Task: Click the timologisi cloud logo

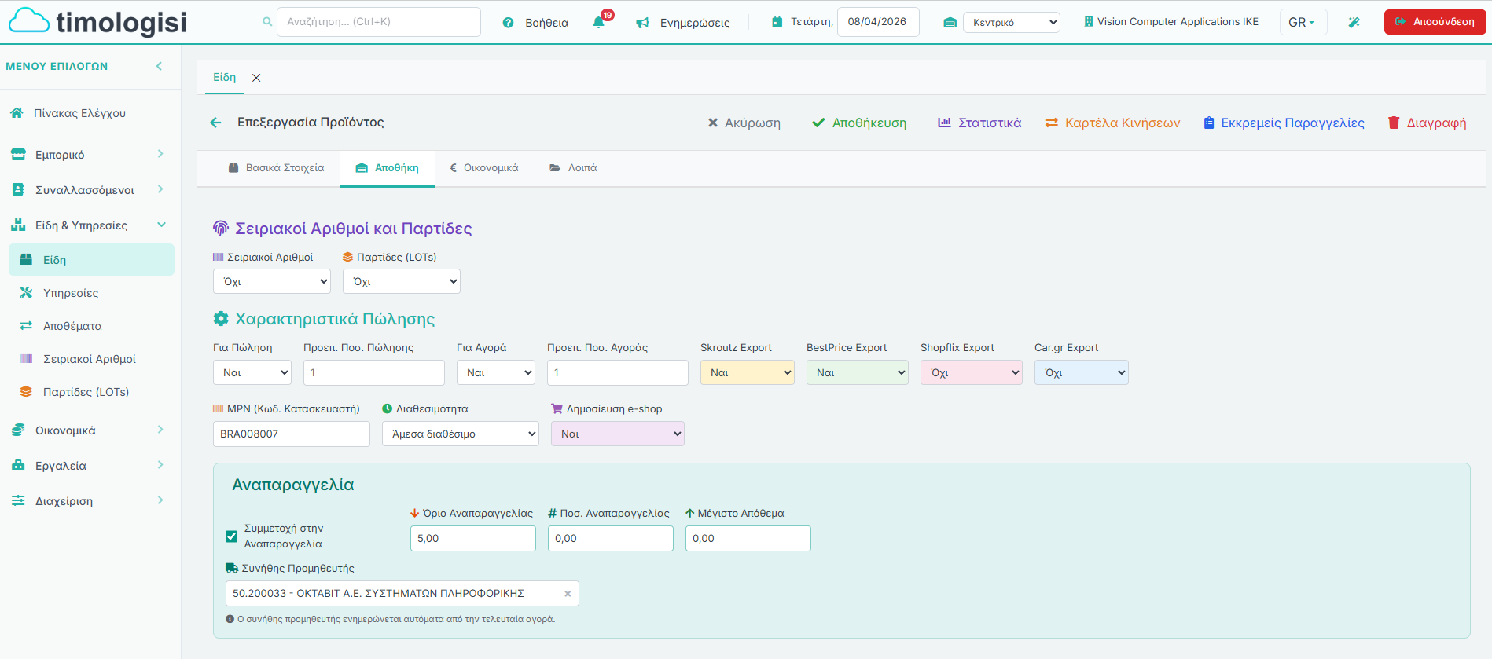Action: pyautogui.click(x=97, y=22)
